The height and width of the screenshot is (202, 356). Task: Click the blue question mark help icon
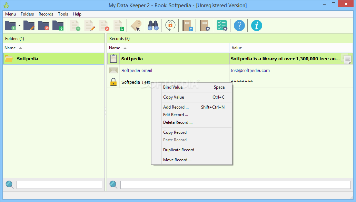click(239, 26)
